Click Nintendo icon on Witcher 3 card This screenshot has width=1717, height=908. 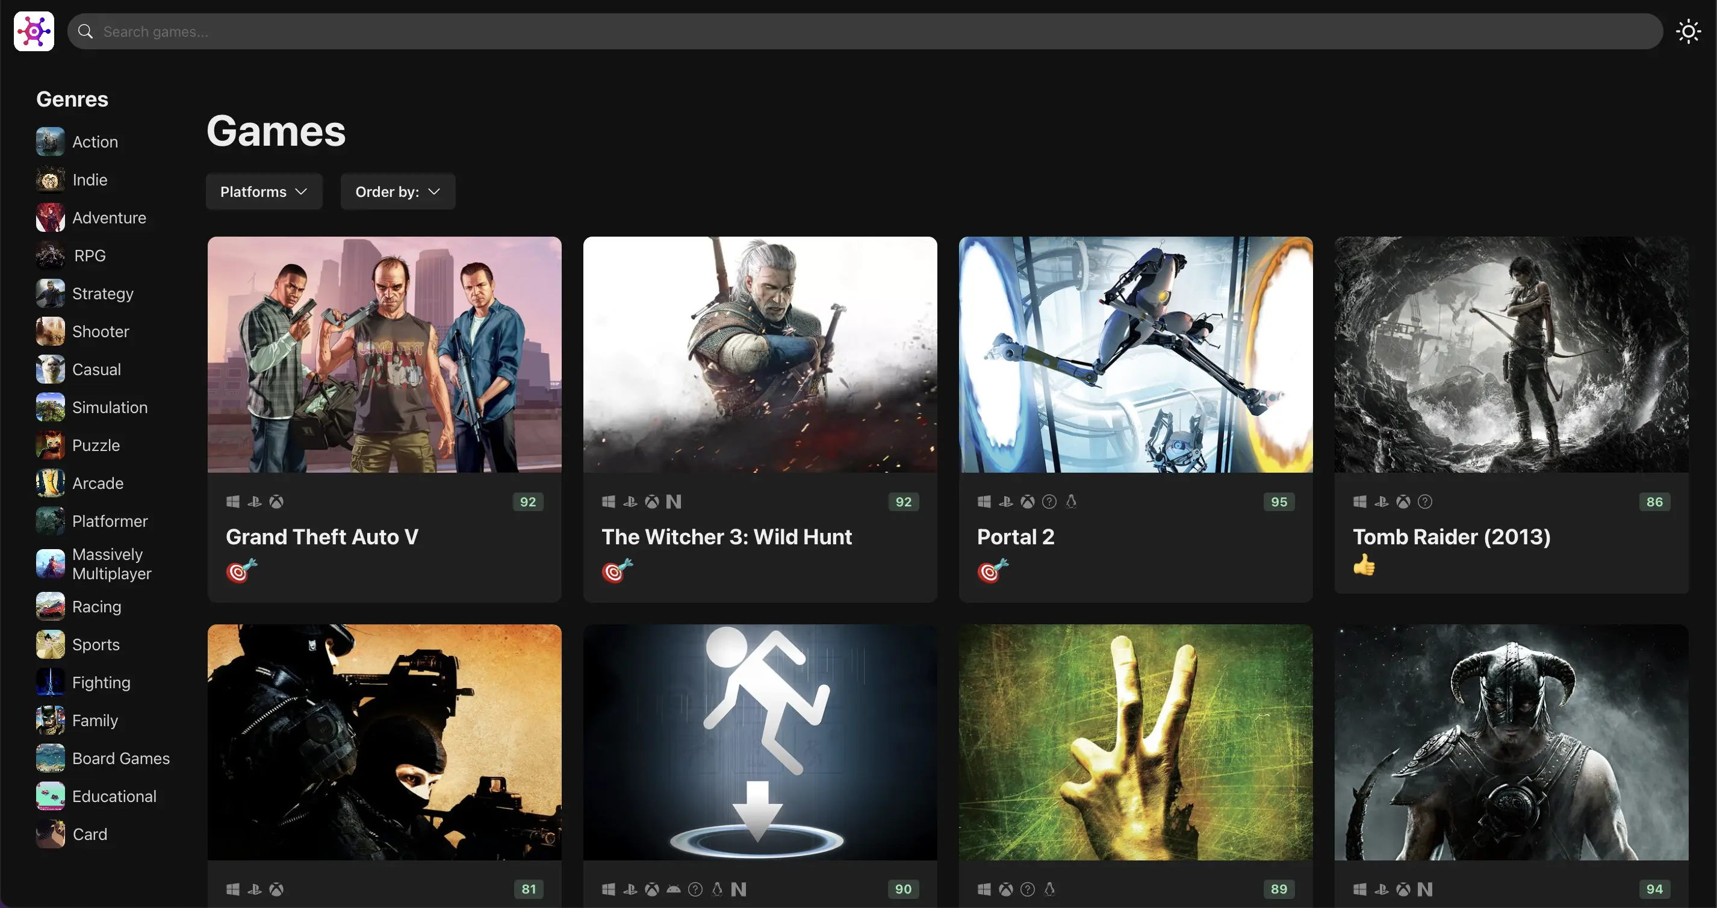point(673,502)
